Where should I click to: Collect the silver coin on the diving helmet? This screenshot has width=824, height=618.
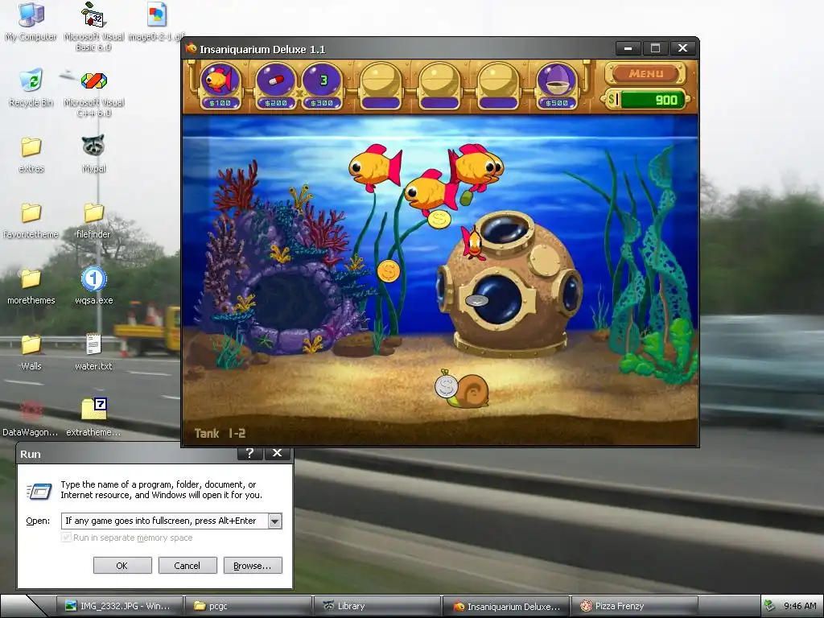pyautogui.click(x=476, y=301)
